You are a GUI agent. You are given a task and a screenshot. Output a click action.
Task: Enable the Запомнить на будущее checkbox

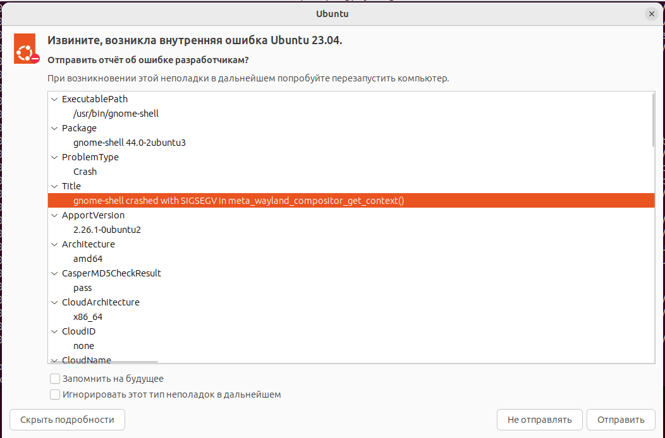click(x=55, y=379)
